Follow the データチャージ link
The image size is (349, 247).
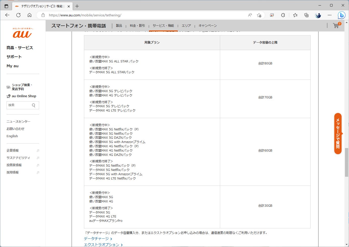click(98, 238)
